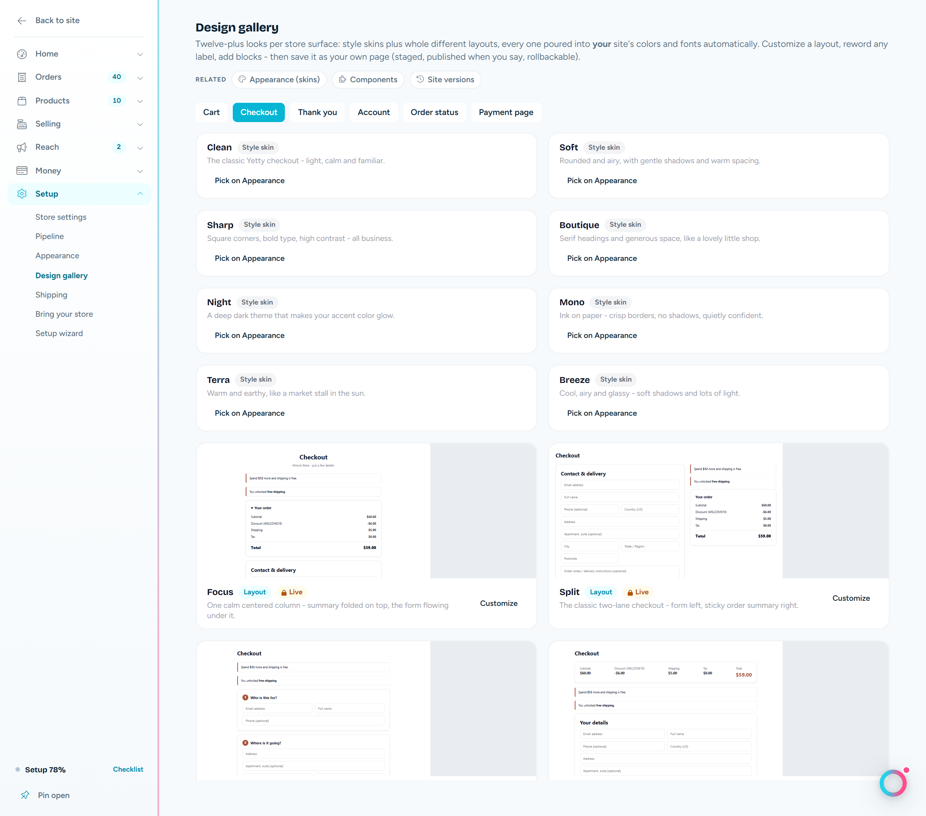
Task: Click Pick on Appearance for Breeze skin
Action: (602, 413)
